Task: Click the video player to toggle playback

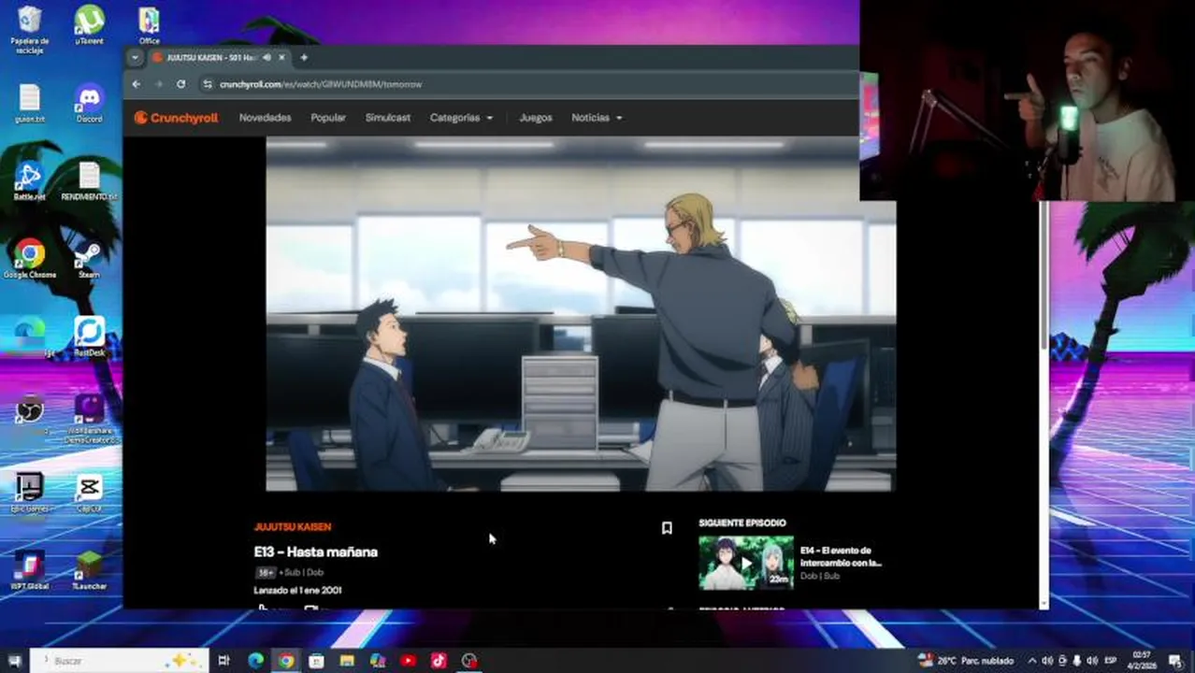Action: [x=581, y=314]
